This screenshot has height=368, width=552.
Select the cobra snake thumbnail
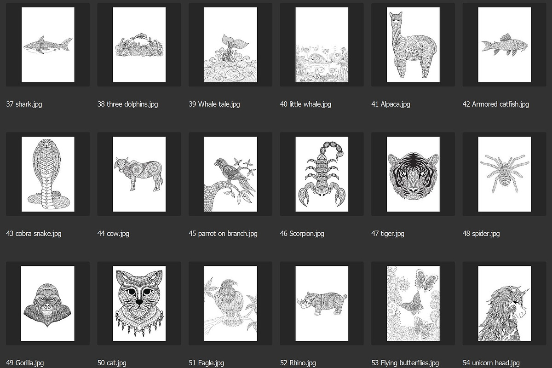coord(48,174)
